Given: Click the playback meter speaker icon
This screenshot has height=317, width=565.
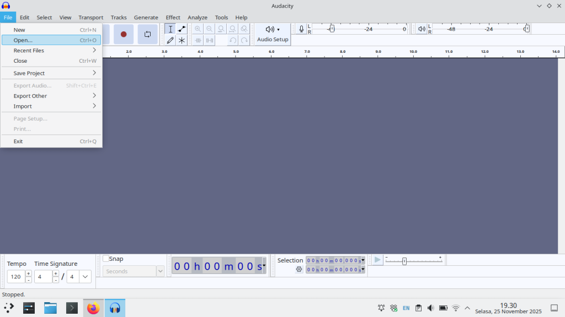Looking at the screenshot, I should (x=422, y=29).
